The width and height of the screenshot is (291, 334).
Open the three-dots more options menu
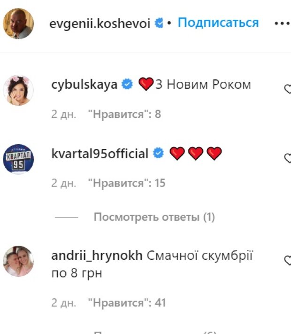tap(282, 23)
